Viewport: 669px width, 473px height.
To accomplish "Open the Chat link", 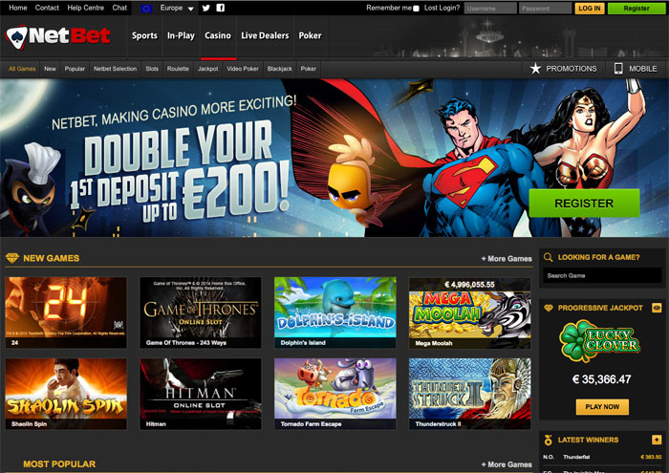I will tap(119, 8).
